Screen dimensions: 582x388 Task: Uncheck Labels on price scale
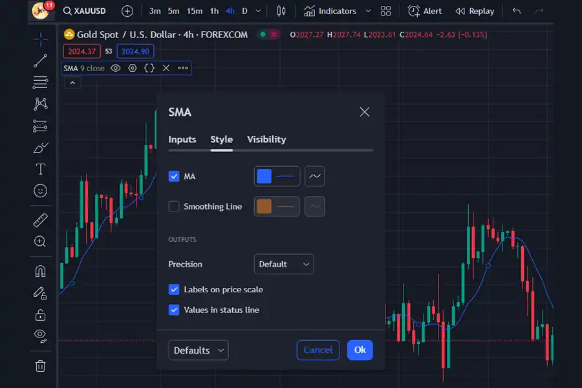coord(174,289)
